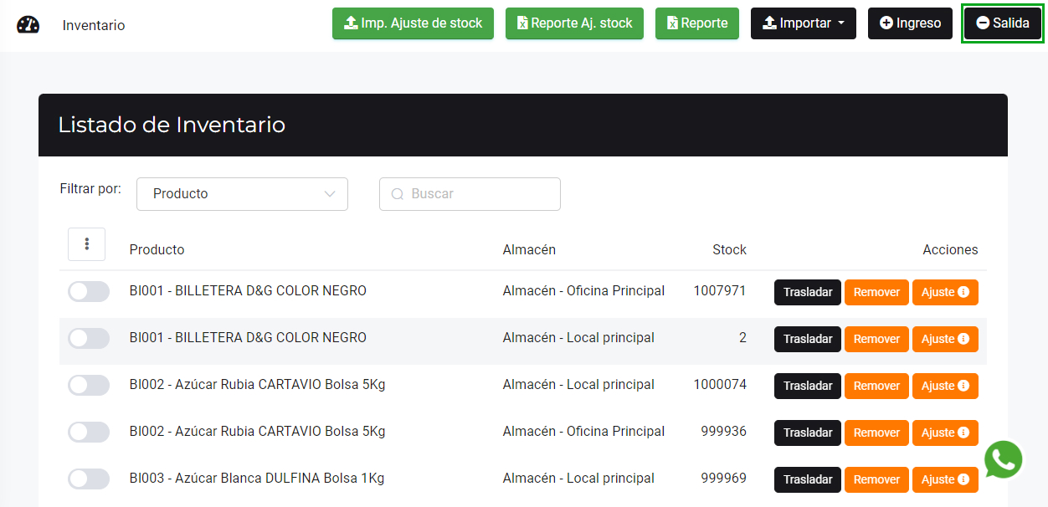
Task: Click Remover for BI002 Oficina Principal row
Action: pyautogui.click(x=876, y=433)
